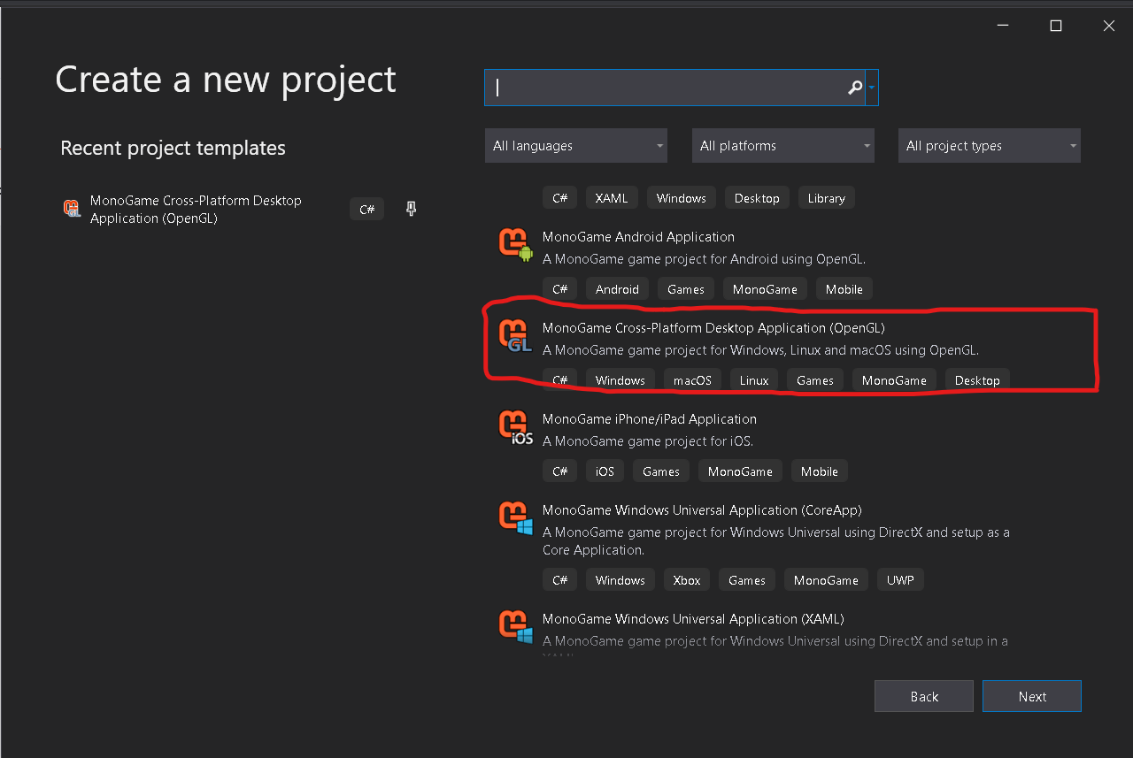Open the All languages dropdown
This screenshot has height=758, width=1133.
[x=576, y=146]
